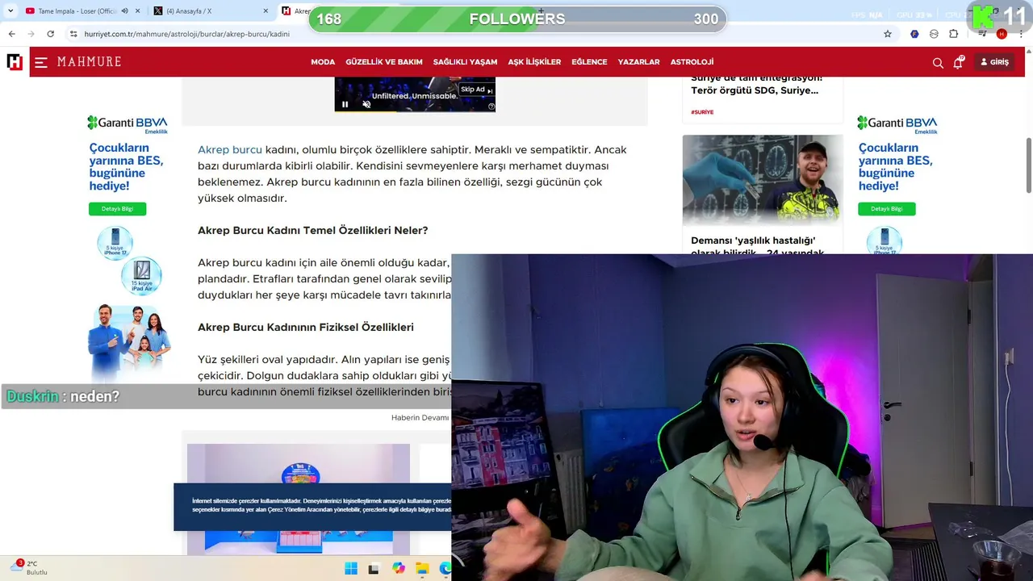Image resolution: width=1033 pixels, height=581 pixels.
Task: Click the 15 kişiye iPad Air badge
Action: pyautogui.click(x=142, y=277)
